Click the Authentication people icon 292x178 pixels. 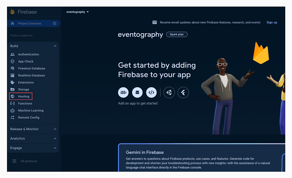pyautogui.click(x=13, y=54)
